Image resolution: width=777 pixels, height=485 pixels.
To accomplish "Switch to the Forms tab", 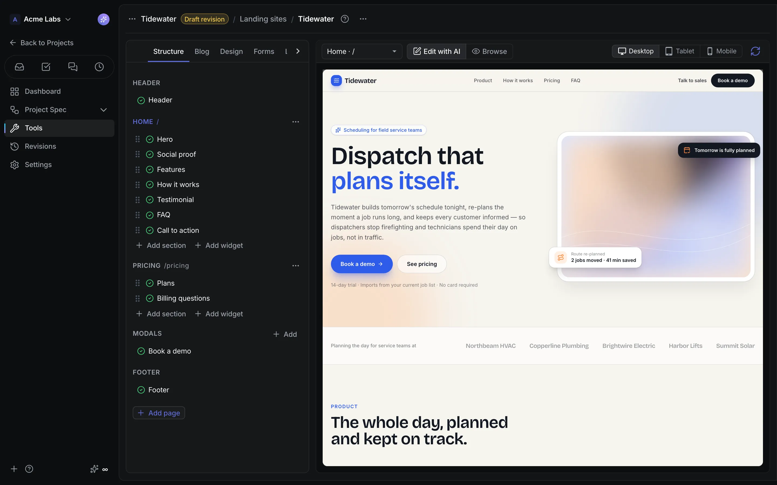I will coord(264,51).
